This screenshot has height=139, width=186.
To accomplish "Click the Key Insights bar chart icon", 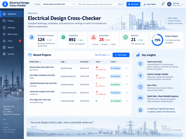I will 138,55.
